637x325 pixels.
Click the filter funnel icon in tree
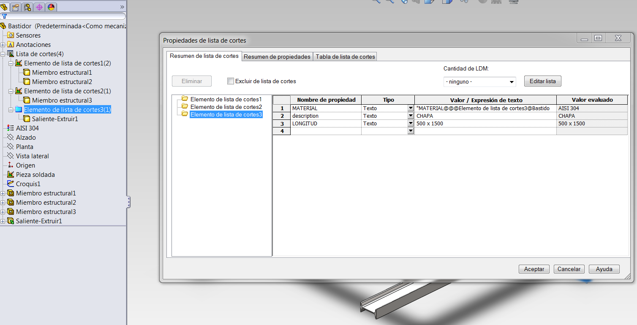[4, 16]
